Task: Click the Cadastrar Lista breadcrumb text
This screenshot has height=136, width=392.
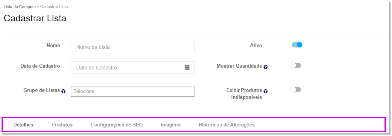Action: [54, 7]
